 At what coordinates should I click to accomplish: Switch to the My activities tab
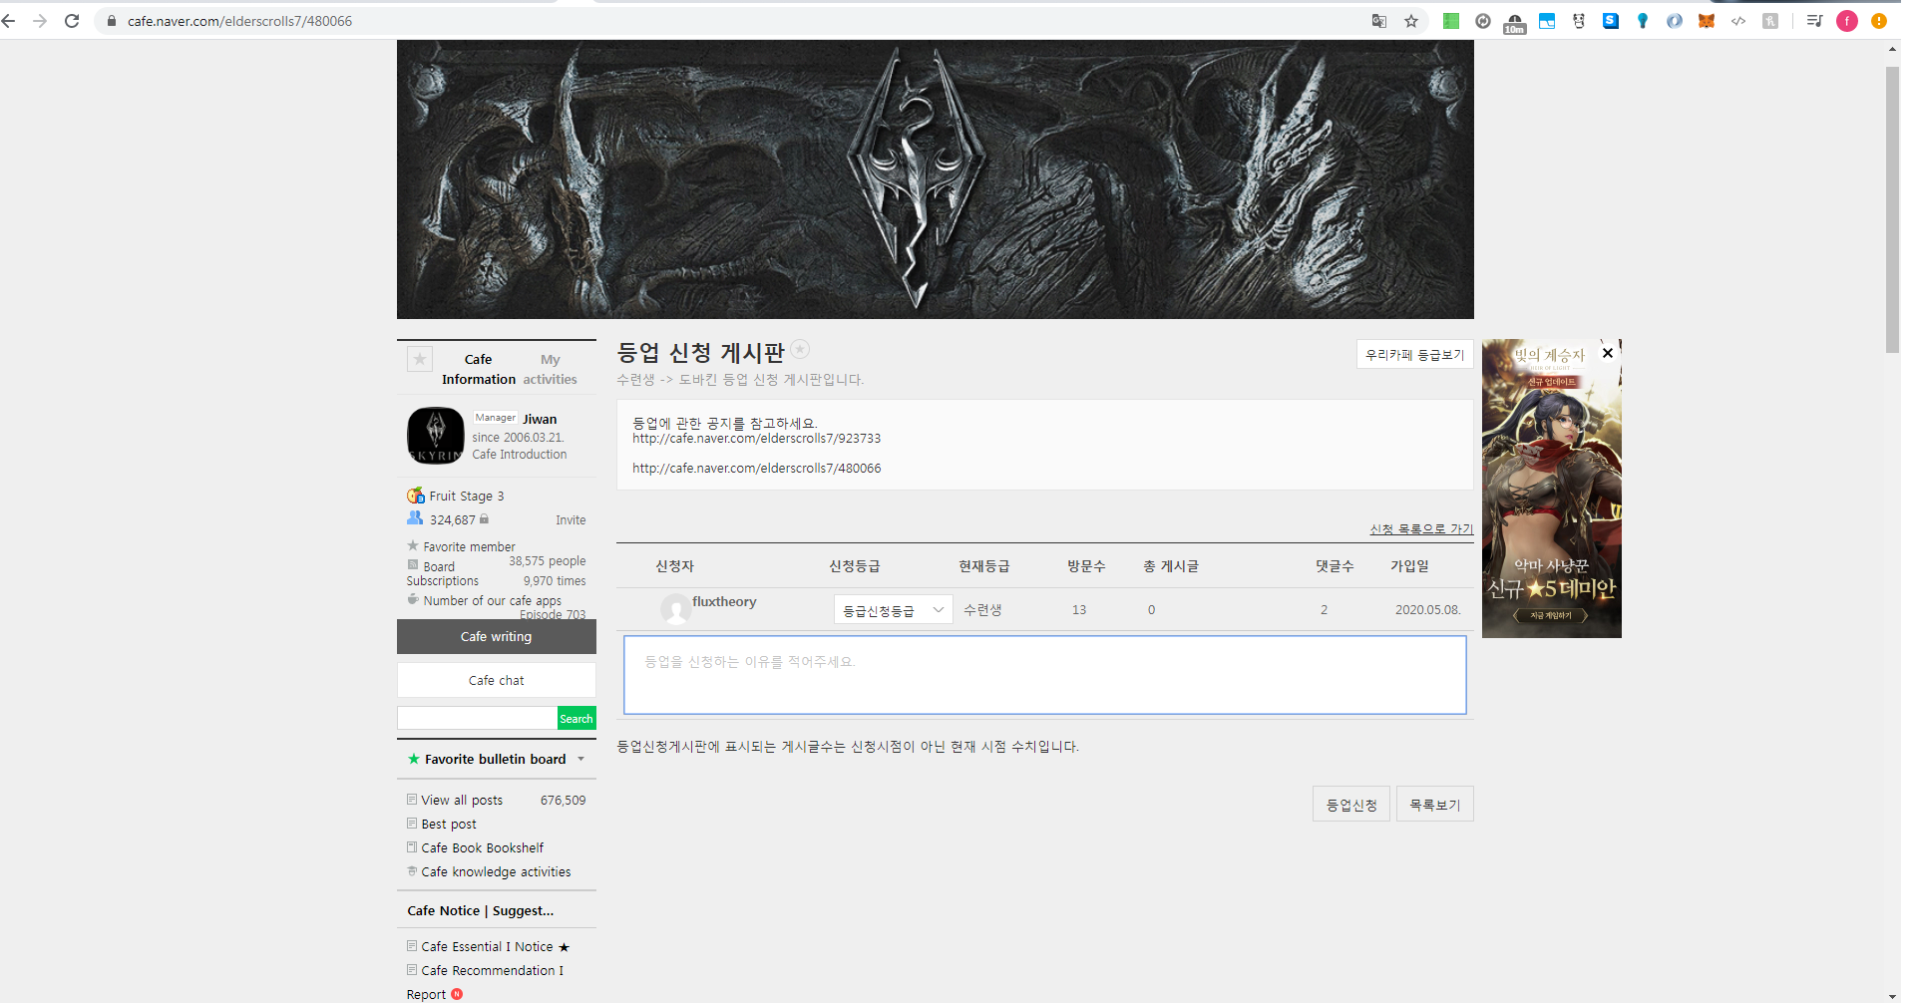coord(551,369)
